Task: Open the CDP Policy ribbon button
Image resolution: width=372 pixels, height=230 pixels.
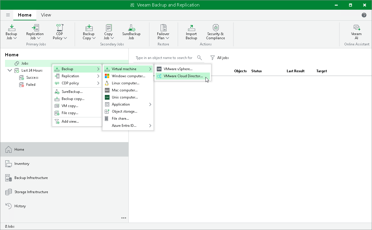Action: click(60, 32)
